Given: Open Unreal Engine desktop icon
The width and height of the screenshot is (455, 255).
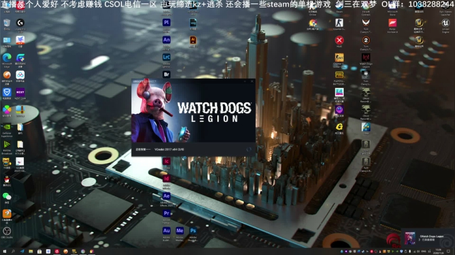Looking at the screenshot, I should pos(446,23).
